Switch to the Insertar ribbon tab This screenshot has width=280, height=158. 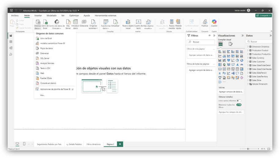pos(38,16)
